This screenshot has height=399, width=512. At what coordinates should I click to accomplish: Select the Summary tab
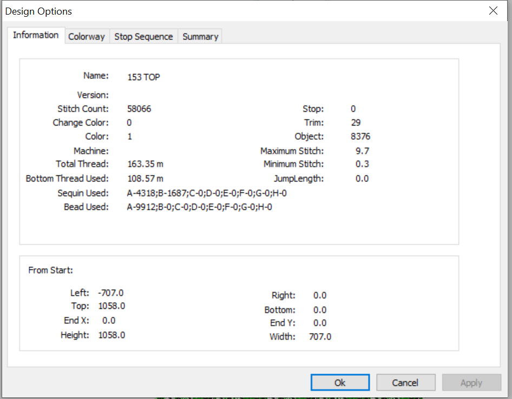[200, 37]
